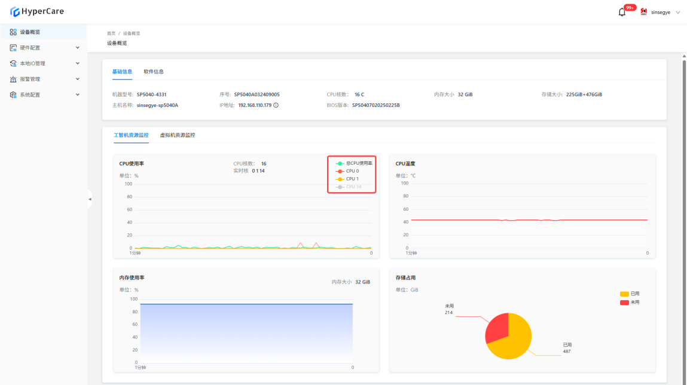Click the sinsegye user avatar
The width and height of the screenshot is (687, 385).
tap(644, 12)
